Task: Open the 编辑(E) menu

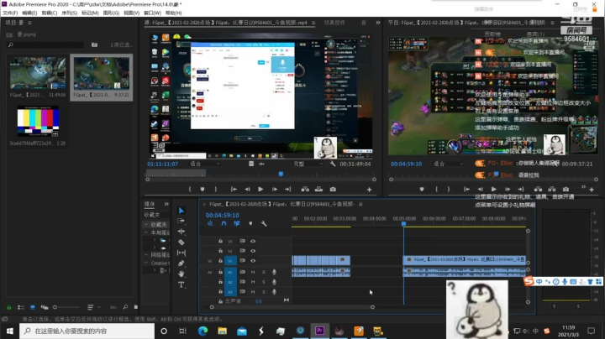Action: tap(29, 13)
